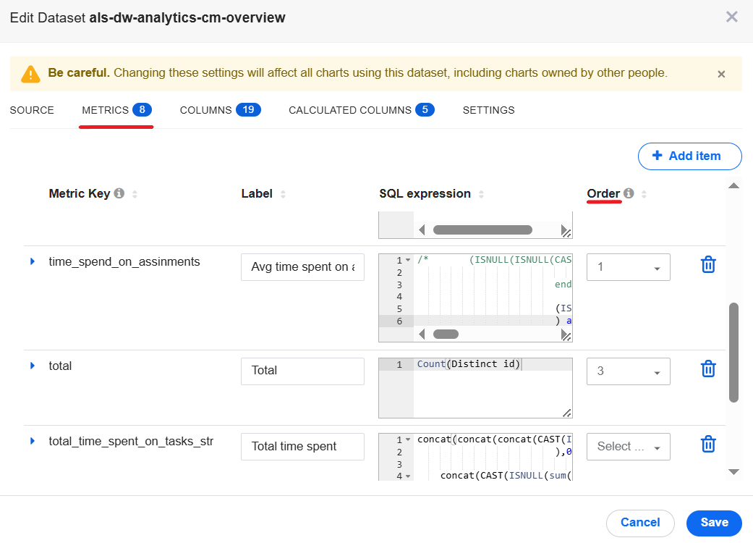Click the scroll down arrow of metrics list

733,472
